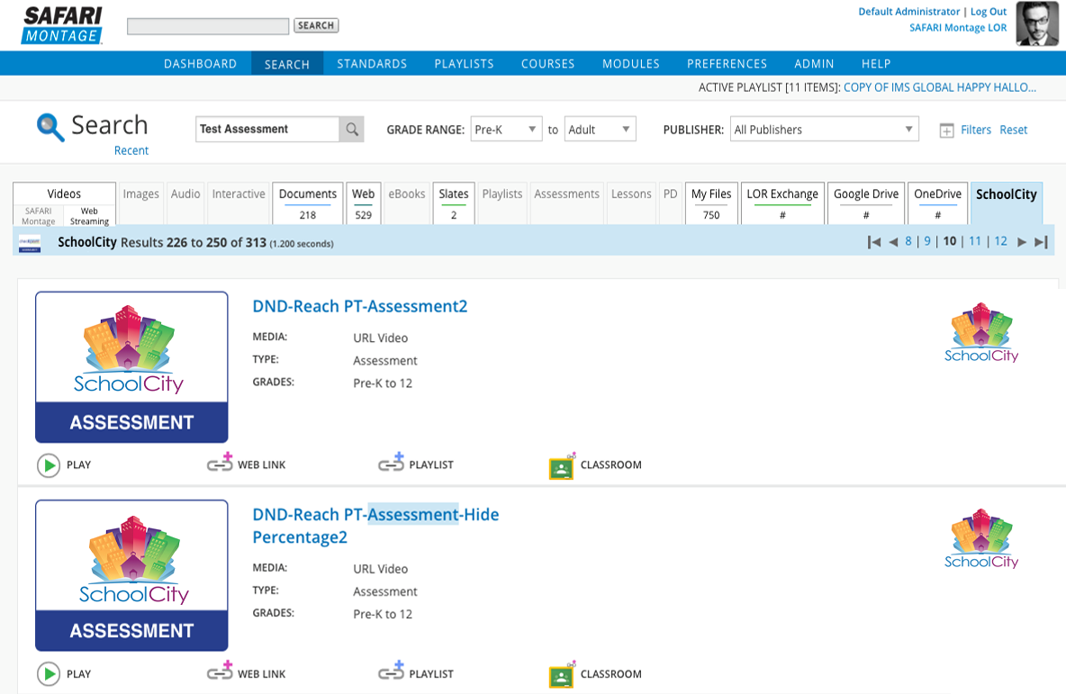Go to results page 12
The height and width of the screenshot is (694, 1066).
(1001, 241)
